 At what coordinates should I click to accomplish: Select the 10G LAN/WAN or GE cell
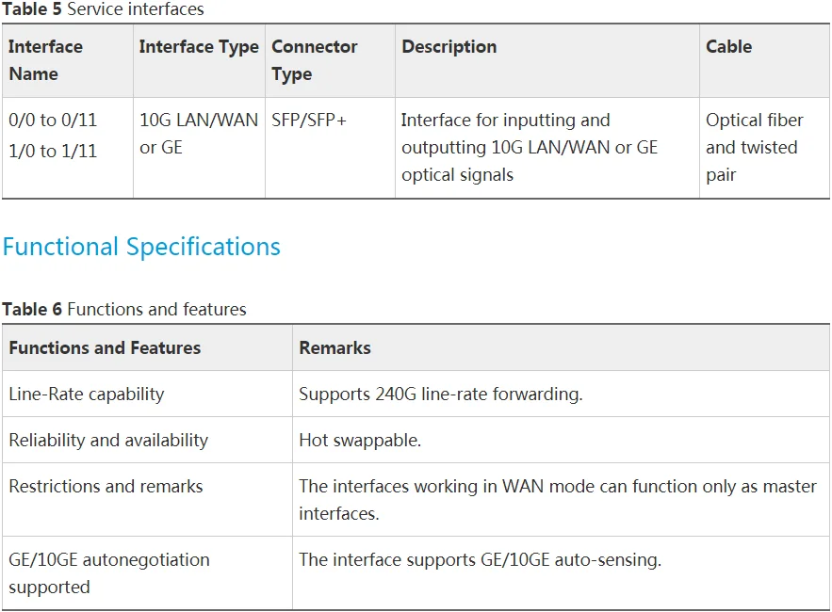199,148
